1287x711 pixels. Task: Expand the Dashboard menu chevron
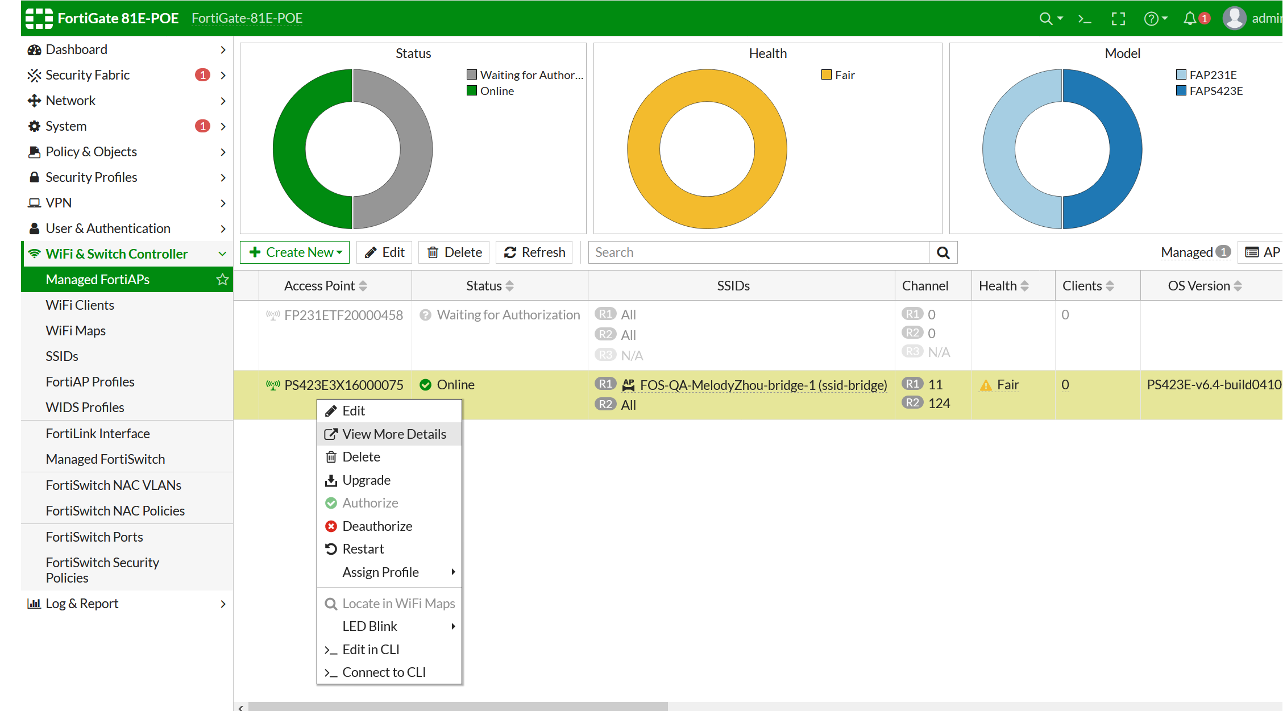(x=223, y=50)
